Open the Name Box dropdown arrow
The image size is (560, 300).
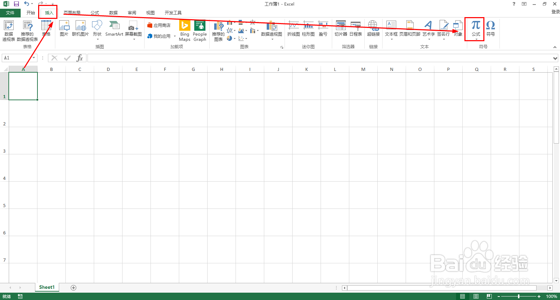(x=34, y=58)
